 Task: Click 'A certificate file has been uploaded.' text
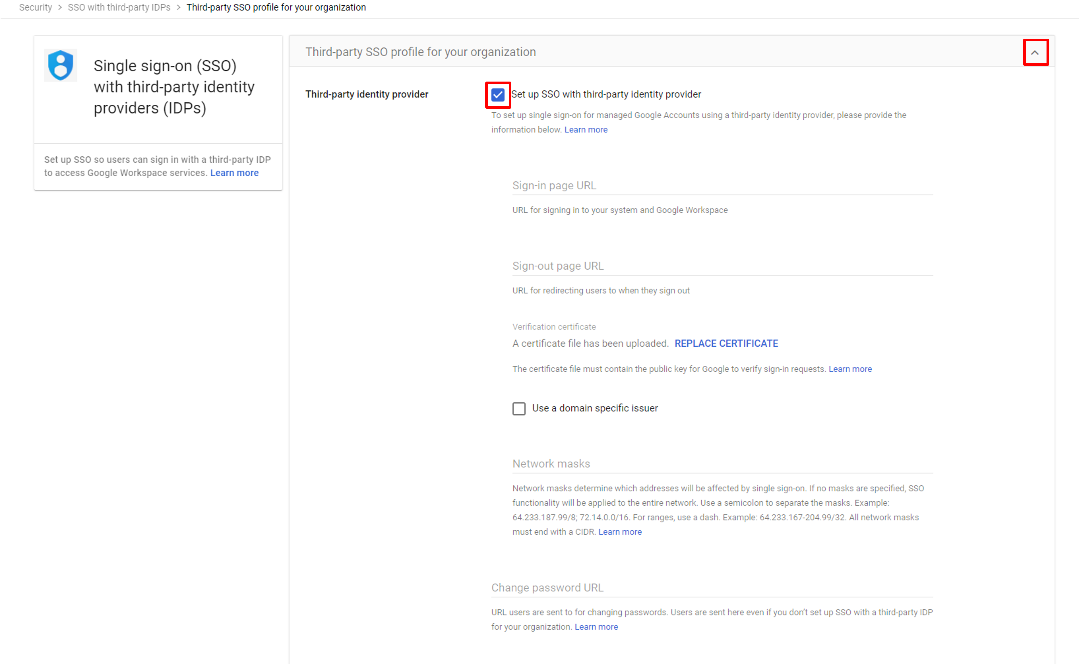pos(590,343)
